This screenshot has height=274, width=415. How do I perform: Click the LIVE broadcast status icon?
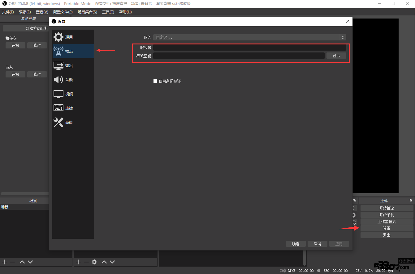tap(283, 271)
